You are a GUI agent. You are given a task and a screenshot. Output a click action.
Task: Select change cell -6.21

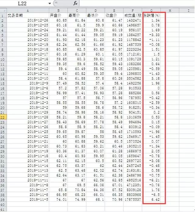point(151,180)
